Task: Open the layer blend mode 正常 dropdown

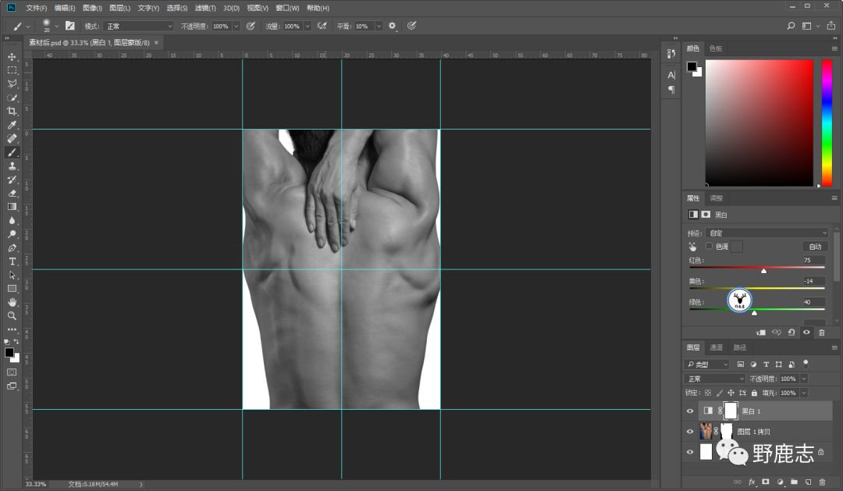Action: coord(715,379)
